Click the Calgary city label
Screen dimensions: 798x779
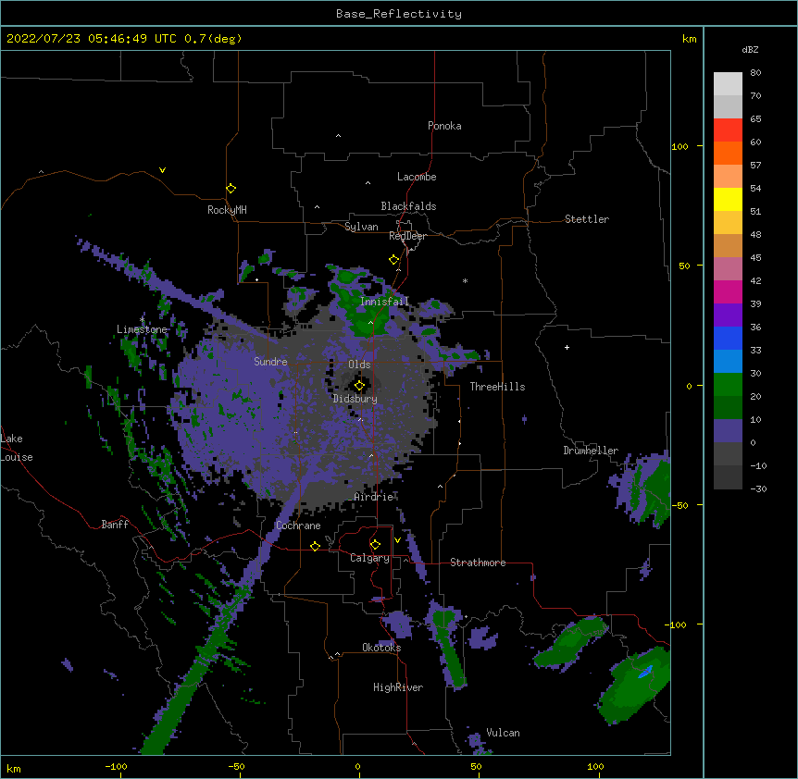369,558
